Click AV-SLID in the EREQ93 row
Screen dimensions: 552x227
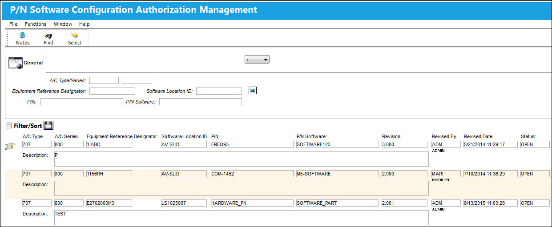point(185,144)
